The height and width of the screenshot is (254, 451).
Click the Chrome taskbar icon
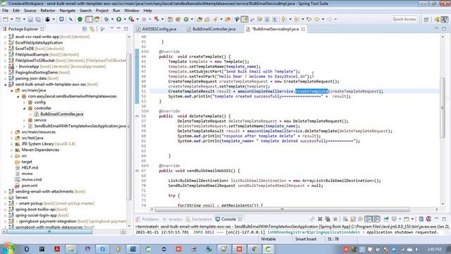click(x=254, y=249)
